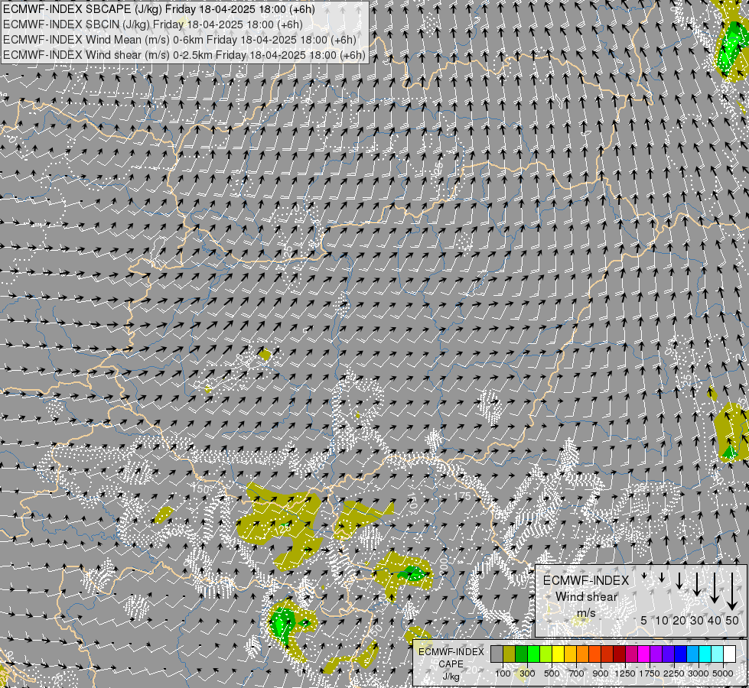This screenshot has height=688, width=749.
Task: Click the 10 m/s wind shear arrow
Action: 662,577
